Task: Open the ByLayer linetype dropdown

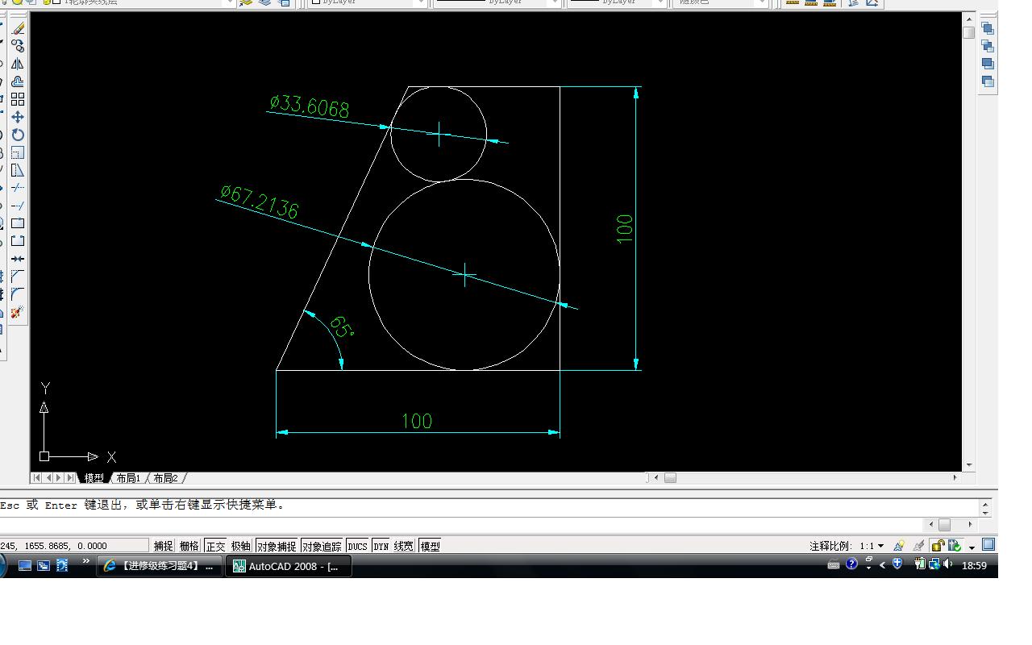Action: click(x=553, y=2)
